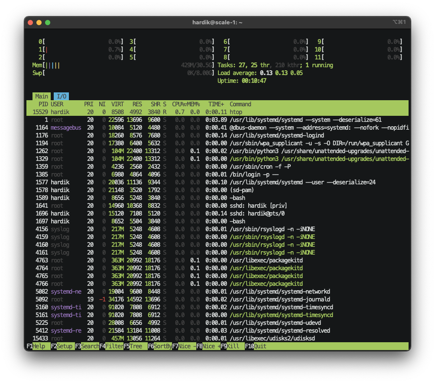The image size is (435, 383).
Task: Select the systemd-networkd process row
Action: pos(217,291)
